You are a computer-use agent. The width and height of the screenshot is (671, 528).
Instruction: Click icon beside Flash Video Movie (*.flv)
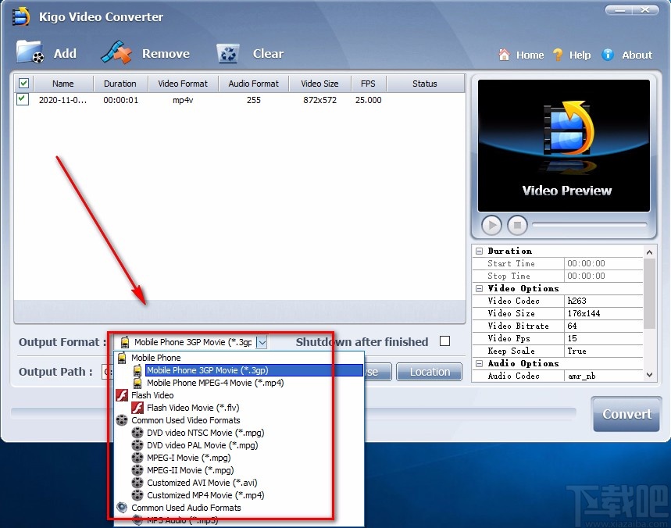pos(137,408)
